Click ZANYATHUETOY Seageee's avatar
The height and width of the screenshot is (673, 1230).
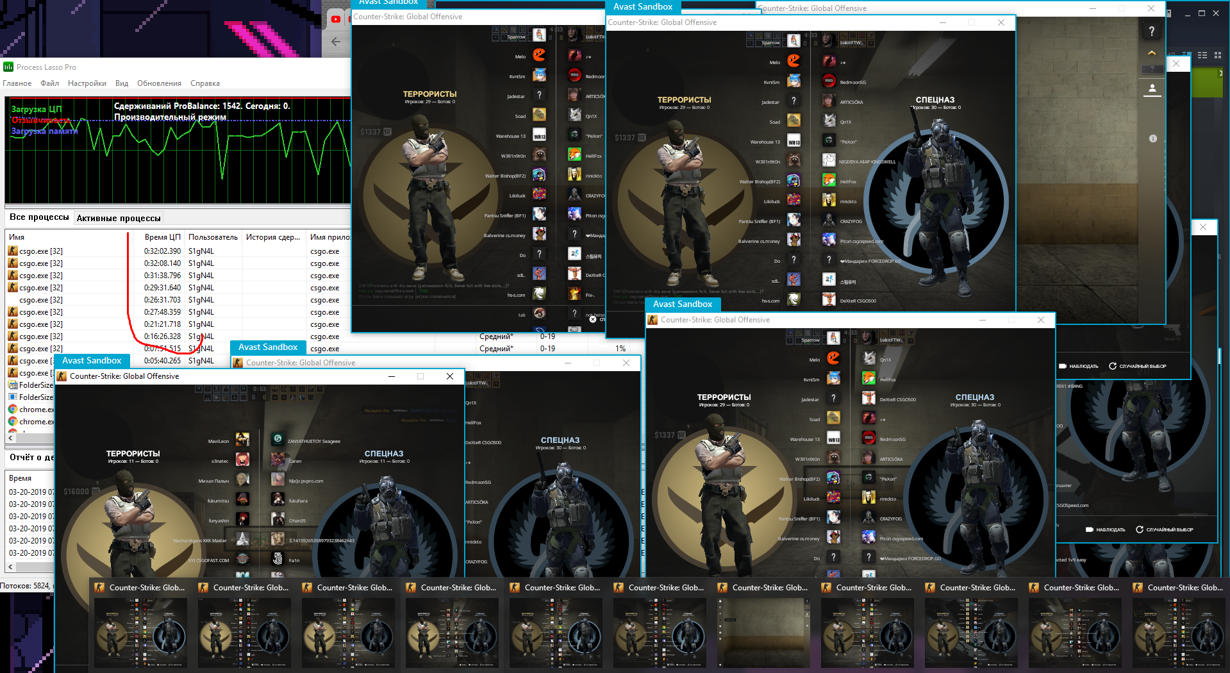pyautogui.click(x=278, y=440)
